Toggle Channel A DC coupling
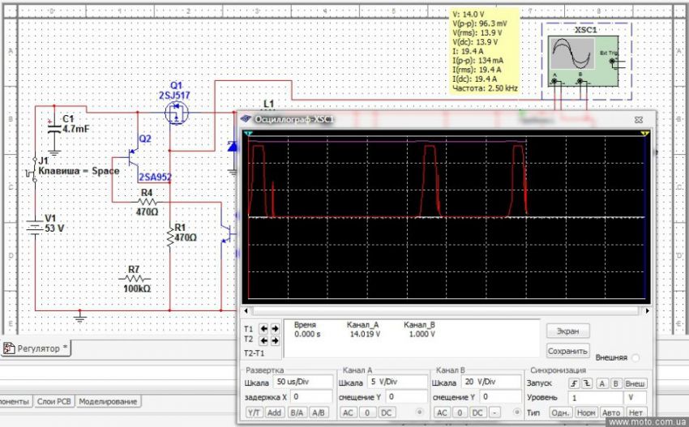Viewport: 689px width, 427px height. (387, 412)
